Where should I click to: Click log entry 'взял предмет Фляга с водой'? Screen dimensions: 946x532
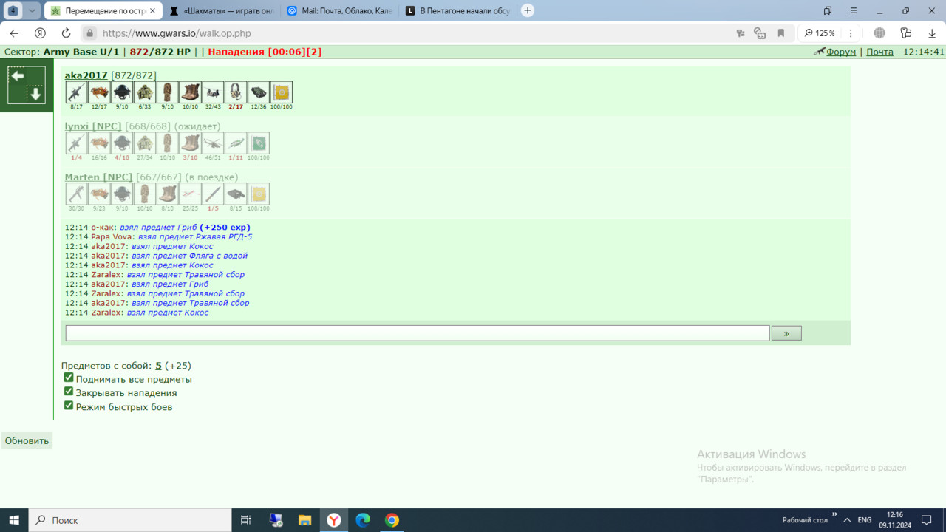pyautogui.click(x=189, y=256)
